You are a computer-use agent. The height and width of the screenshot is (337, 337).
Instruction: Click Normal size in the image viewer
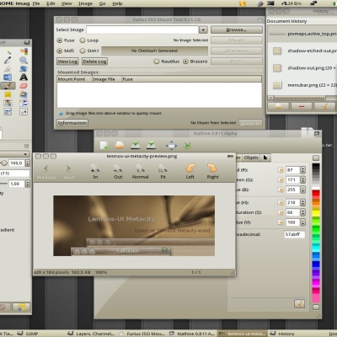click(x=140, y=171)
